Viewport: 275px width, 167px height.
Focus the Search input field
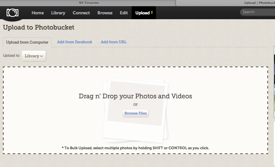257,12
